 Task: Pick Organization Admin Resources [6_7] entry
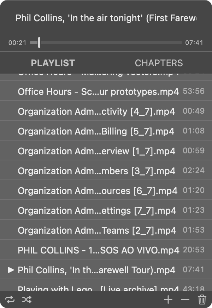tap(98, 190)
